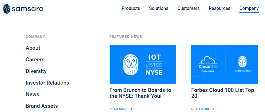This screenshot has width=265, height=112.
Task: Click the Forbes Cloud 100 thumbnail image
Action: click(x=224, y=64)
